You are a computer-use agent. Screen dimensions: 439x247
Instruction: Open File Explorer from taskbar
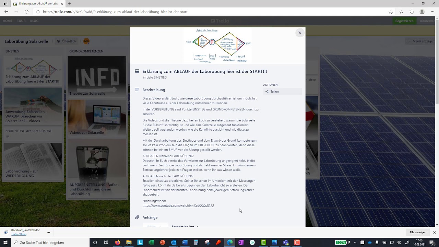coord(129,243)
